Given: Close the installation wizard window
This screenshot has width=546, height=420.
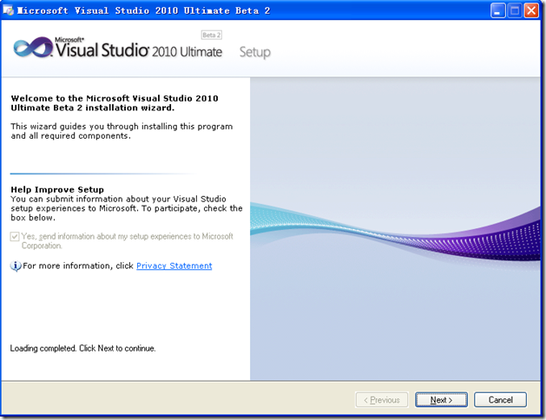Looking at the screenshot, I should pyautogui.click(x=531, y=10).
